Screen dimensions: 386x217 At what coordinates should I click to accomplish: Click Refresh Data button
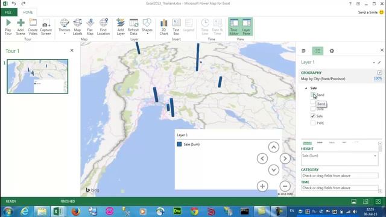[133, 27]
